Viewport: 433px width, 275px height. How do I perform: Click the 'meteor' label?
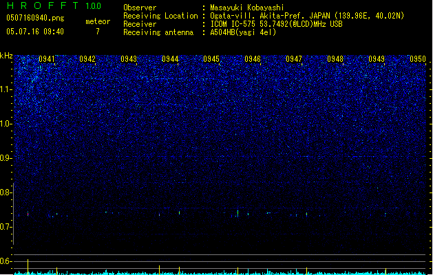tap(98, 21)
